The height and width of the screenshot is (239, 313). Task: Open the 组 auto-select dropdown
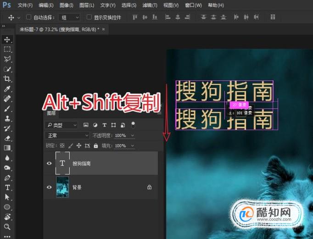click(x=69, y=17)
